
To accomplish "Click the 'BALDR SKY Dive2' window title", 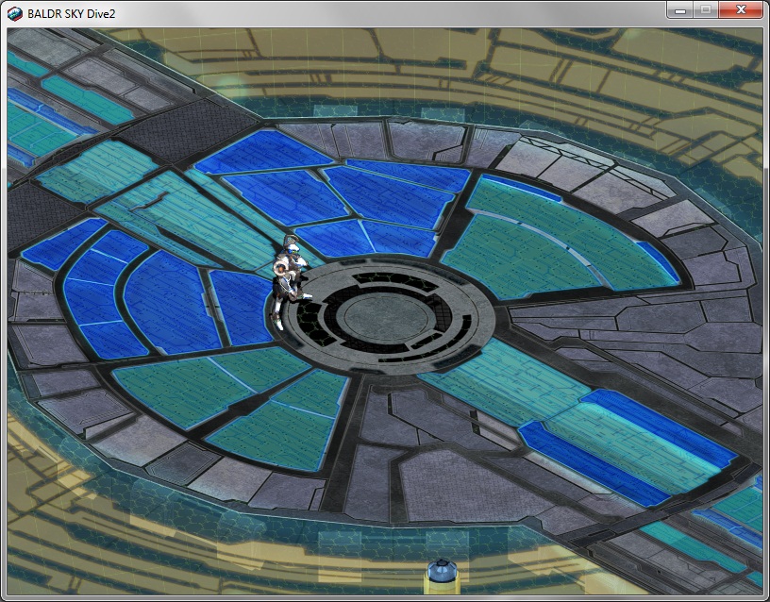I will (x=71, y=14).
